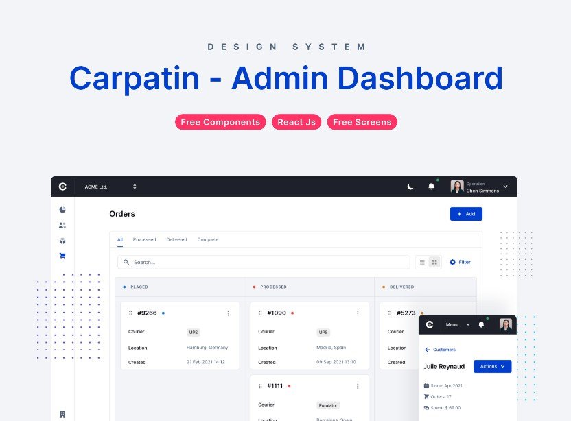Click the Carpatin logo in the top bar
The height and width of the screenshot is (421, 571).
[x=62, y=186]
